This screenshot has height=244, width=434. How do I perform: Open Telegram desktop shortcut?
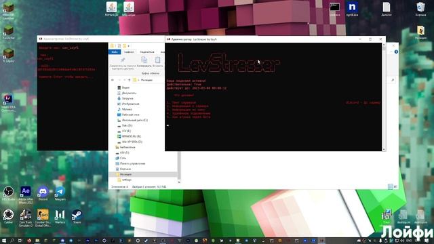click(60, 193)
